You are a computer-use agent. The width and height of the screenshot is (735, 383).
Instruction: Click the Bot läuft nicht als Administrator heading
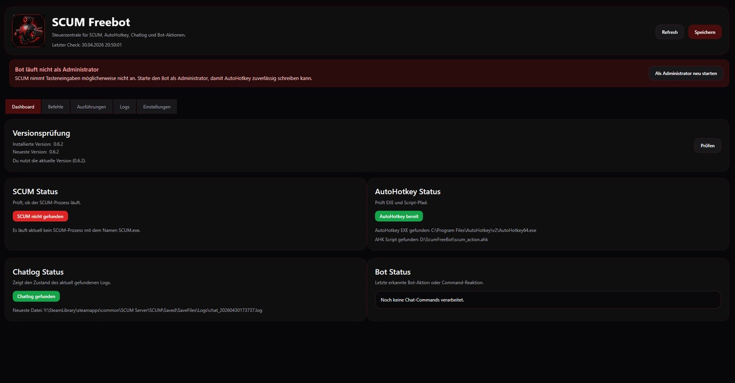[x=57, y=69]
